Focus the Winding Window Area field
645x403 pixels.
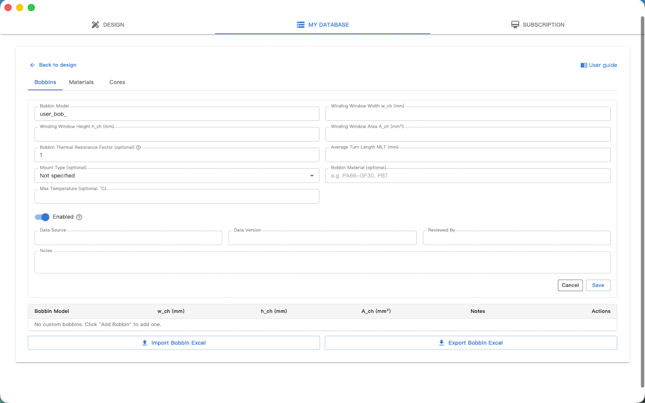(x=468, y=135)
